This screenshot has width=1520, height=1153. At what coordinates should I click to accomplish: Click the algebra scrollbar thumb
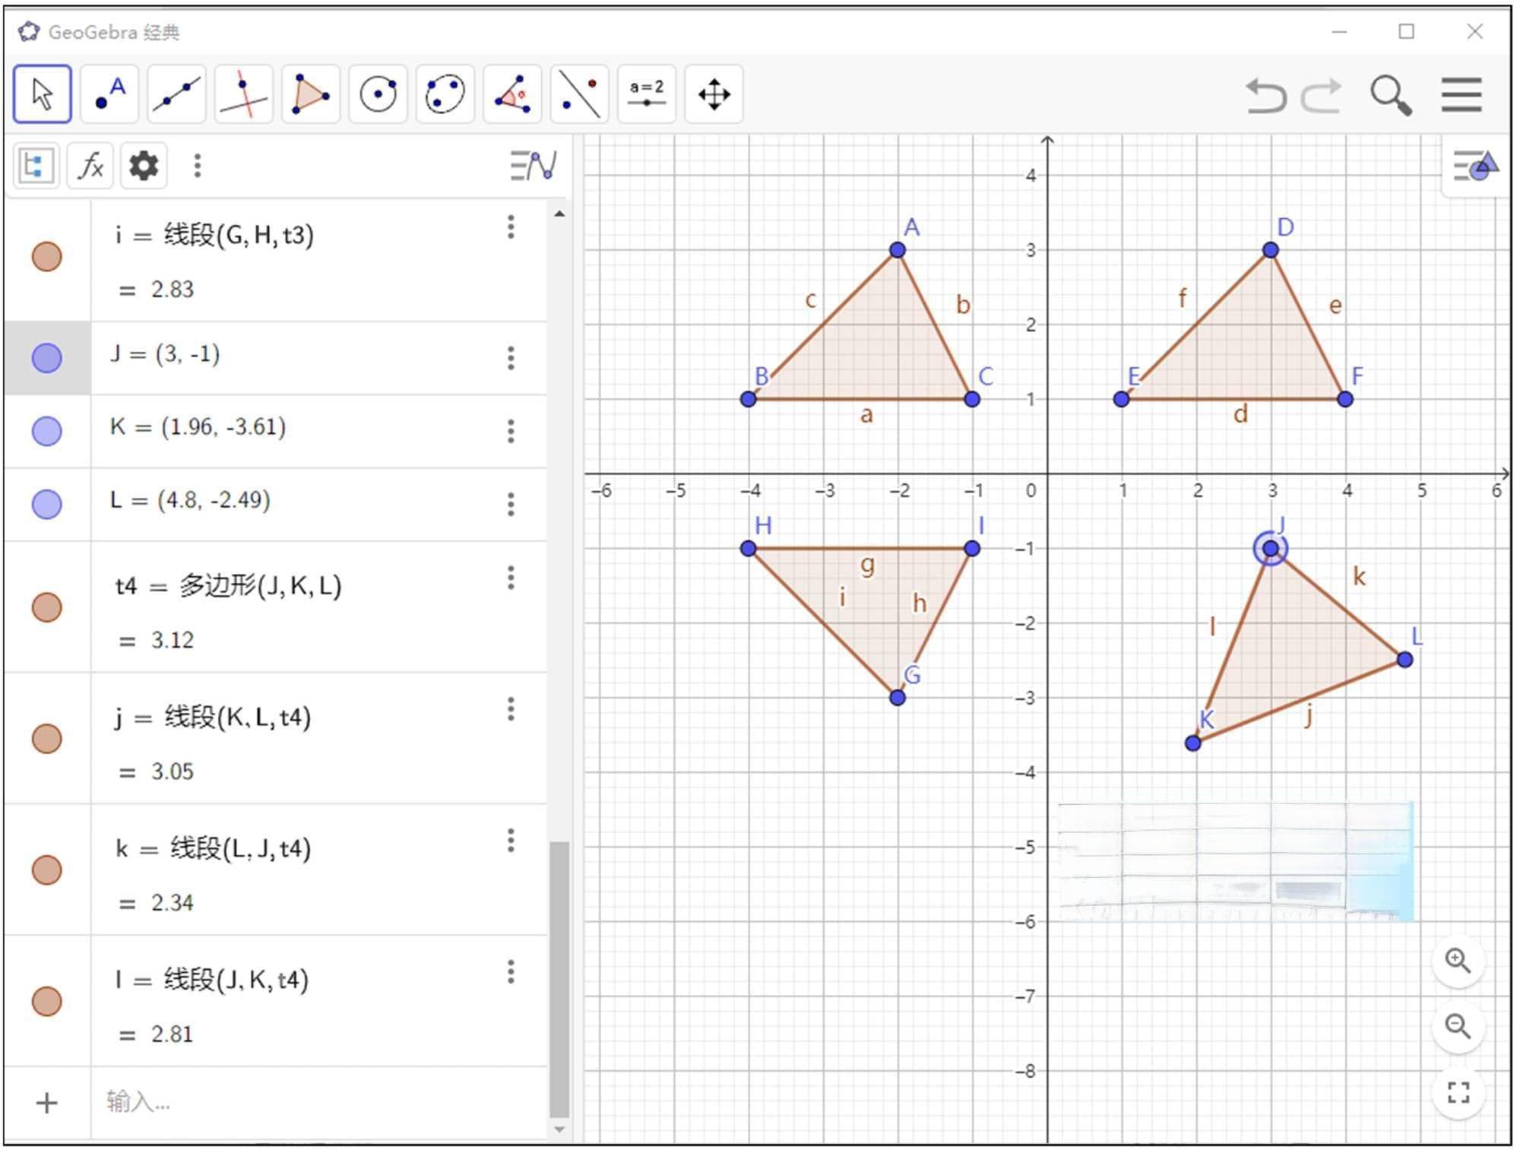coord(559,979)
